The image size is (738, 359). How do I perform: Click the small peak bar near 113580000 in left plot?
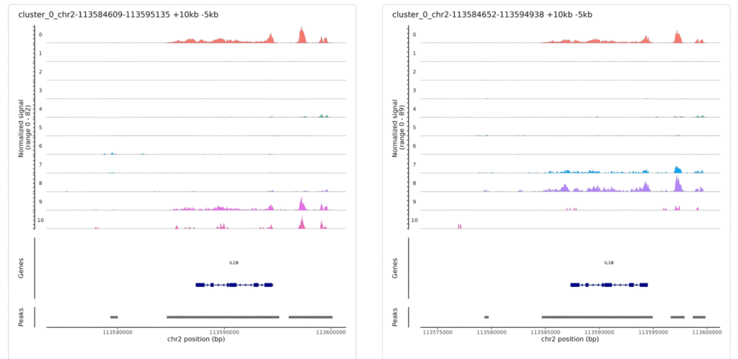point(114,316)
